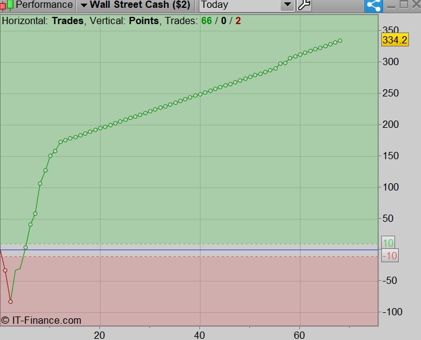Screen dimensions: 421x340
Task: Expand the Wall Street Cash instrument dropdown
Action: (84, 5)
